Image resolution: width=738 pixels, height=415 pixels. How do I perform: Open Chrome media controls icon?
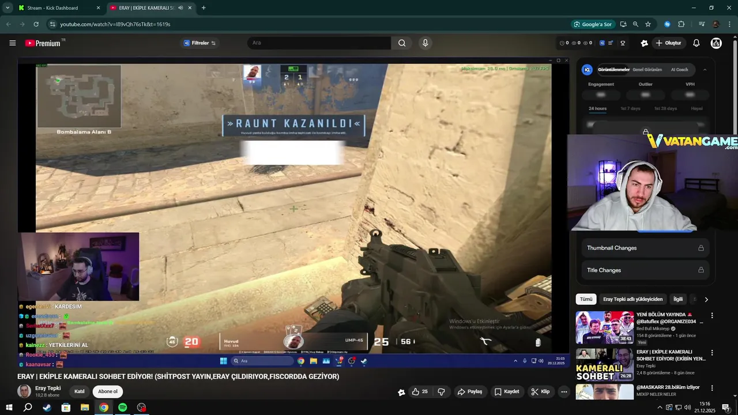pyautogui.click(x=701, y=24)
